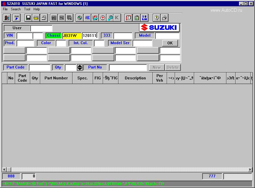
Task: Click the red circle plus icon
Action: pos(103,18)
